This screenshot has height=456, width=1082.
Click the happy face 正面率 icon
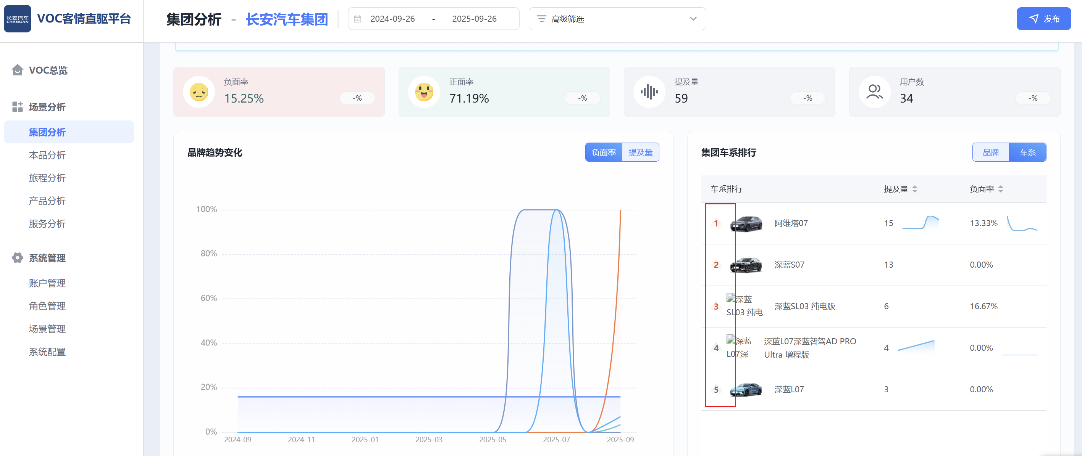tap(424, 92)
